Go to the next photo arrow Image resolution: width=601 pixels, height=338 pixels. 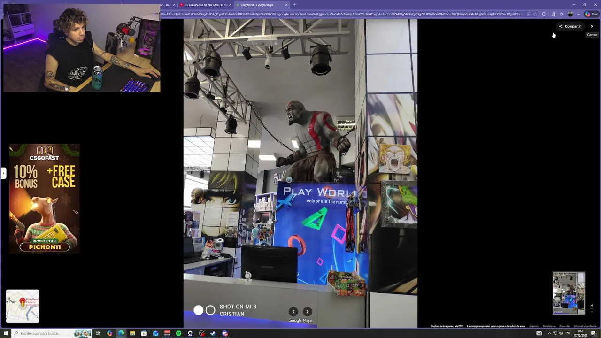pyautogui.click(x=307, y=311)
